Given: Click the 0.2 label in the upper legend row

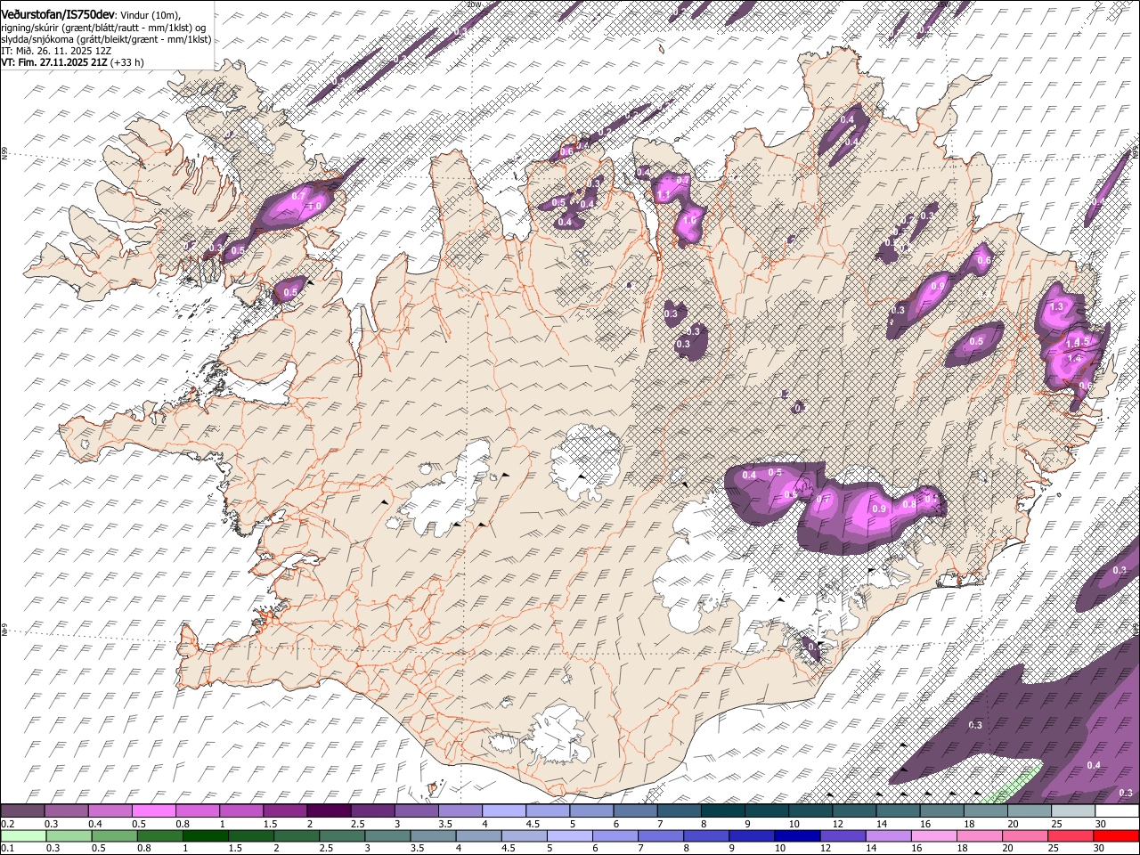Looking at the screenshot, I should click(x=8, y=824).
